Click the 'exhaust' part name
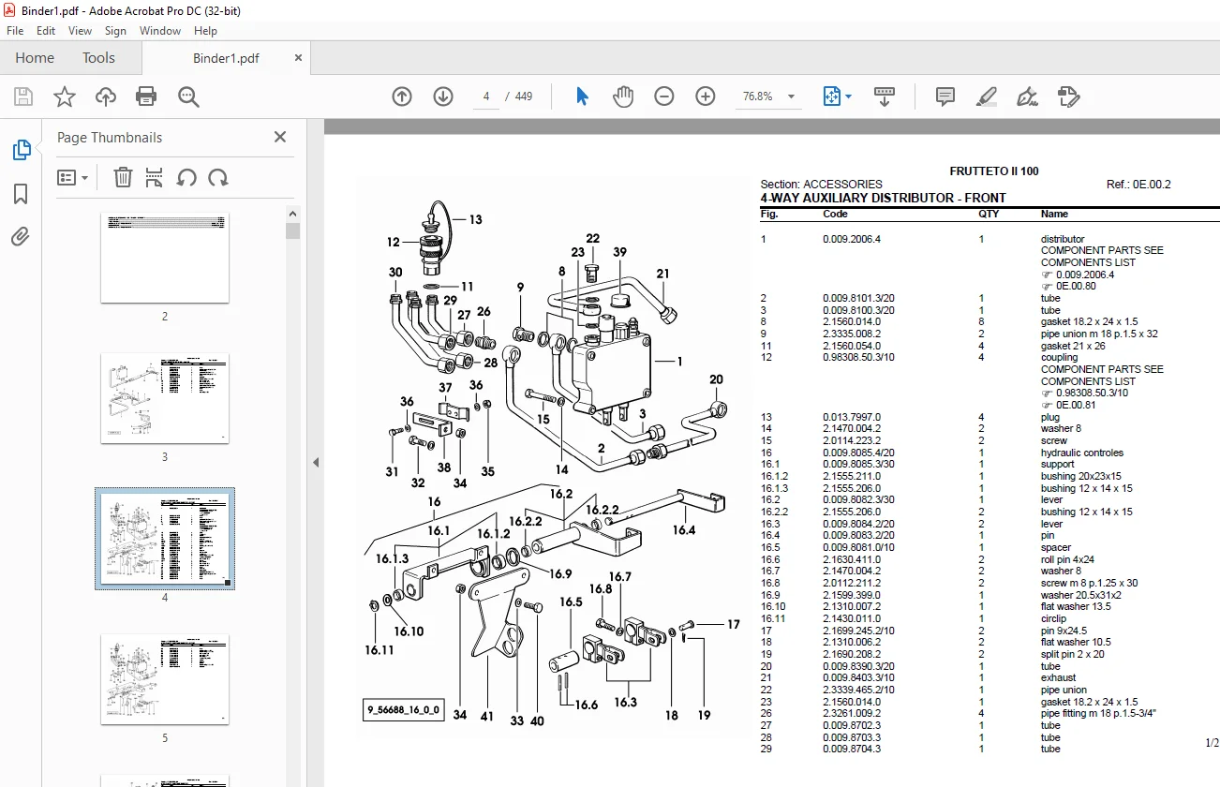The width and height of the screenshot is (1220, 787). tap(1058, 677)
